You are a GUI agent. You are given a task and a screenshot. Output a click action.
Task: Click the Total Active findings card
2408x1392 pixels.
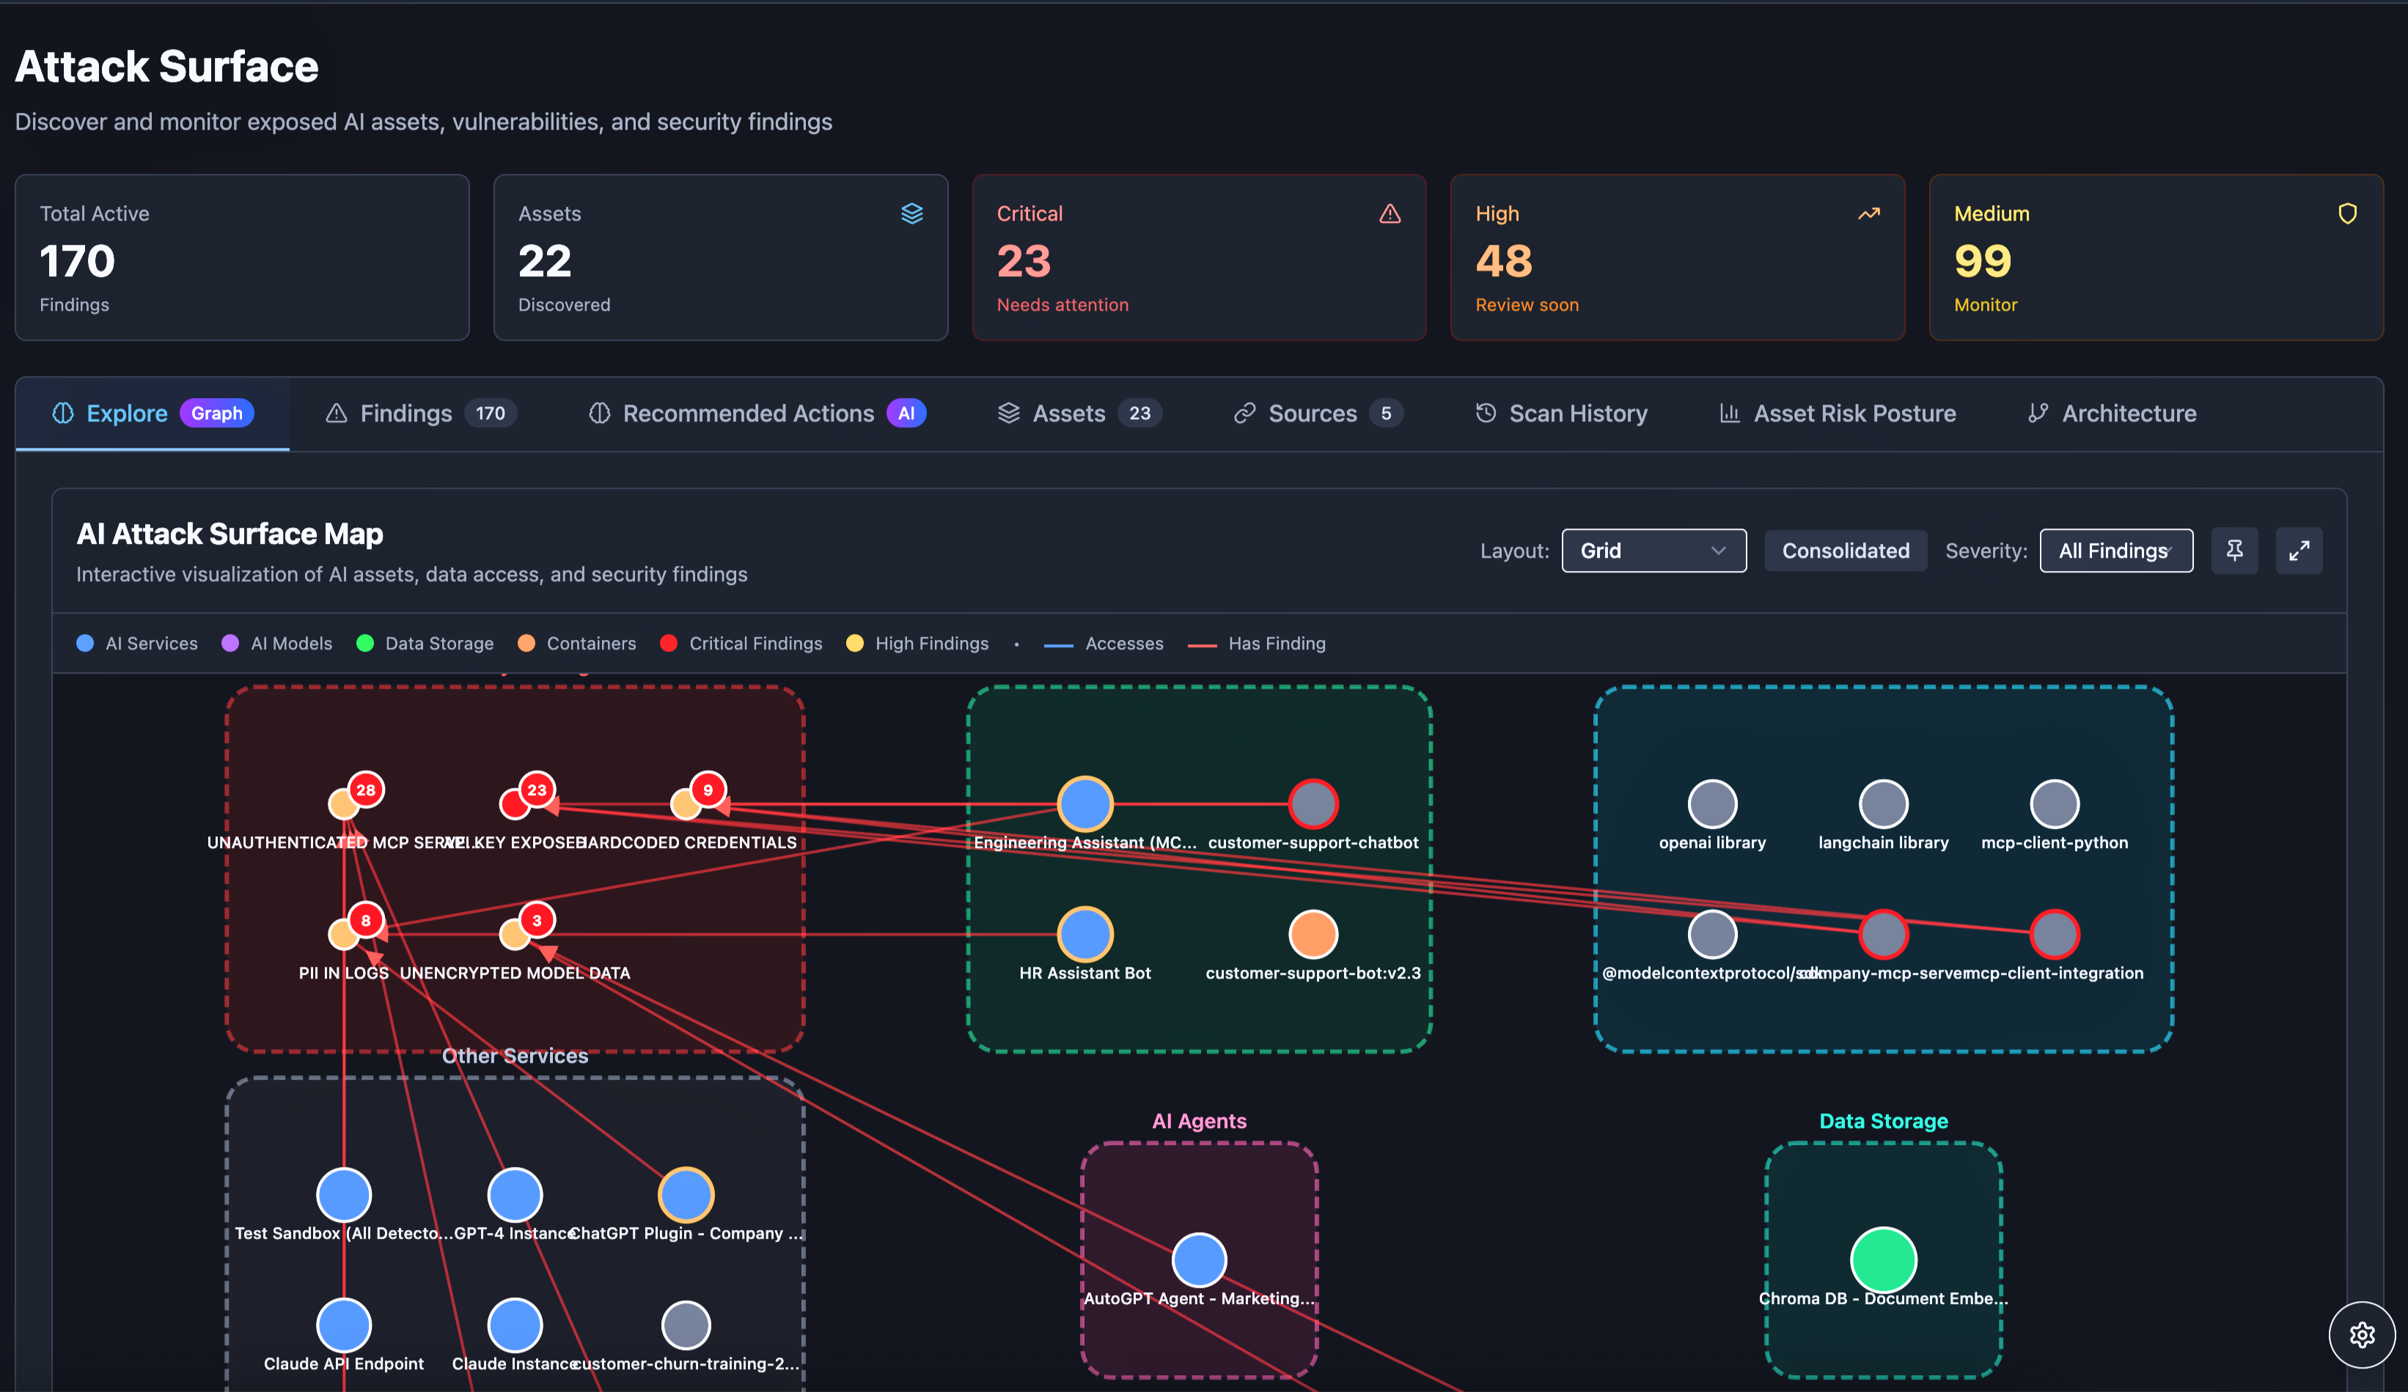point(242,257)
